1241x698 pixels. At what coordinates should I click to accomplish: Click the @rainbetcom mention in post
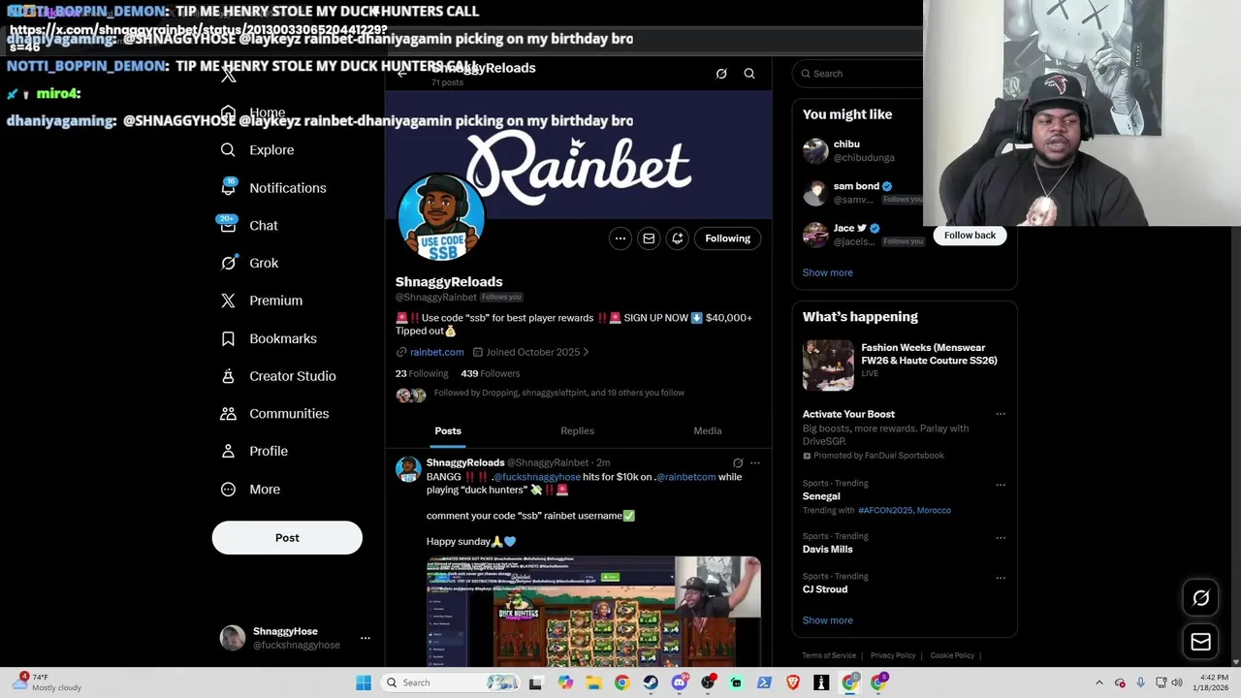[685, 477]
